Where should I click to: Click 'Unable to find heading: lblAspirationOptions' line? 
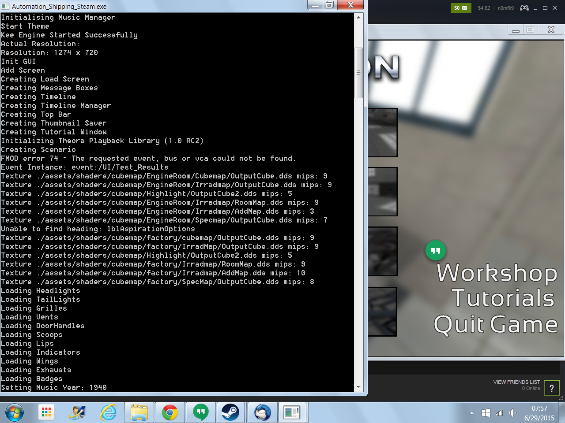click(98, 229)
